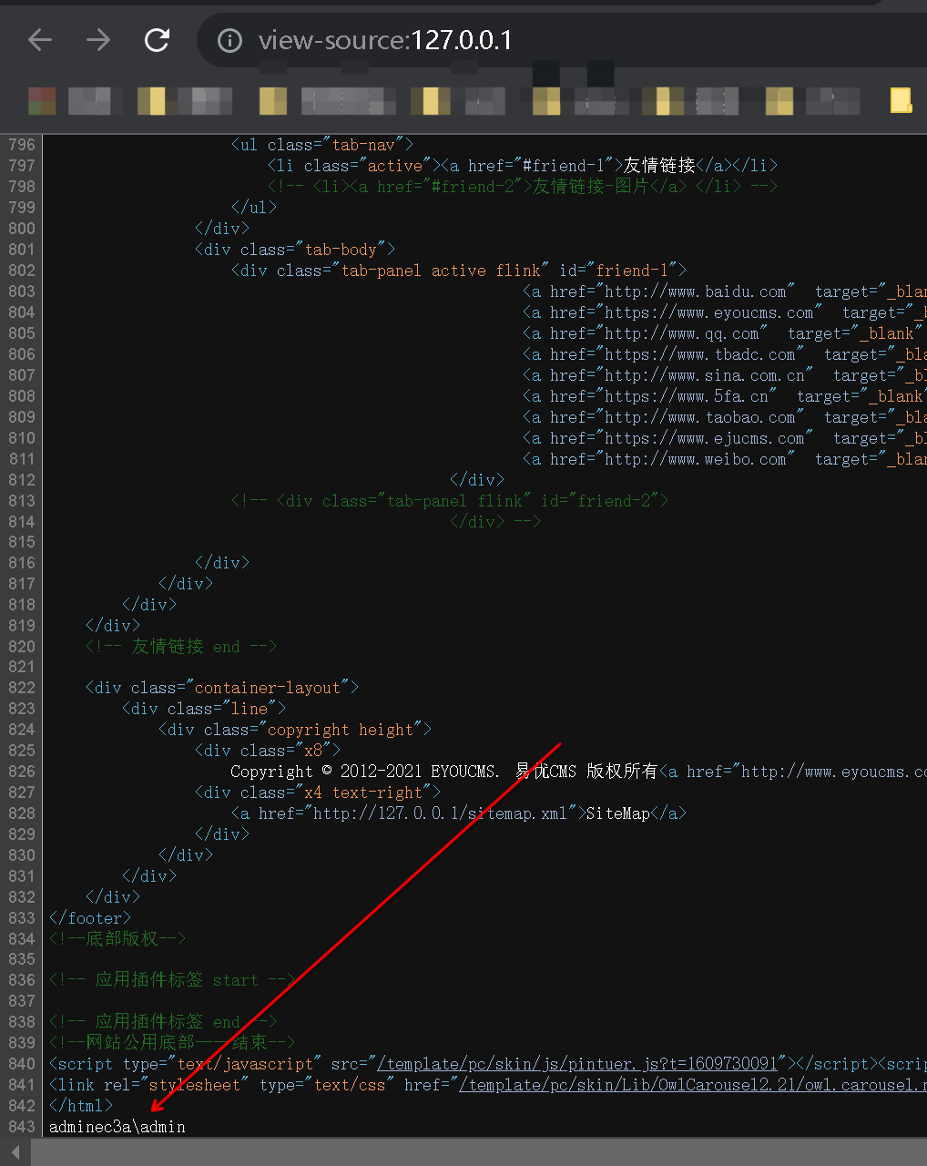Click line number 843
927x1166 pixels.
tap(22, 1127)
